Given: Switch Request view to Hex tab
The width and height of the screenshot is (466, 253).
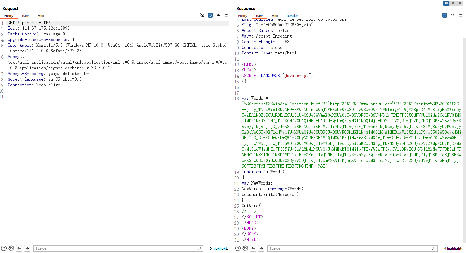Looking at the screenshot, I should click(x=41, y=16).
